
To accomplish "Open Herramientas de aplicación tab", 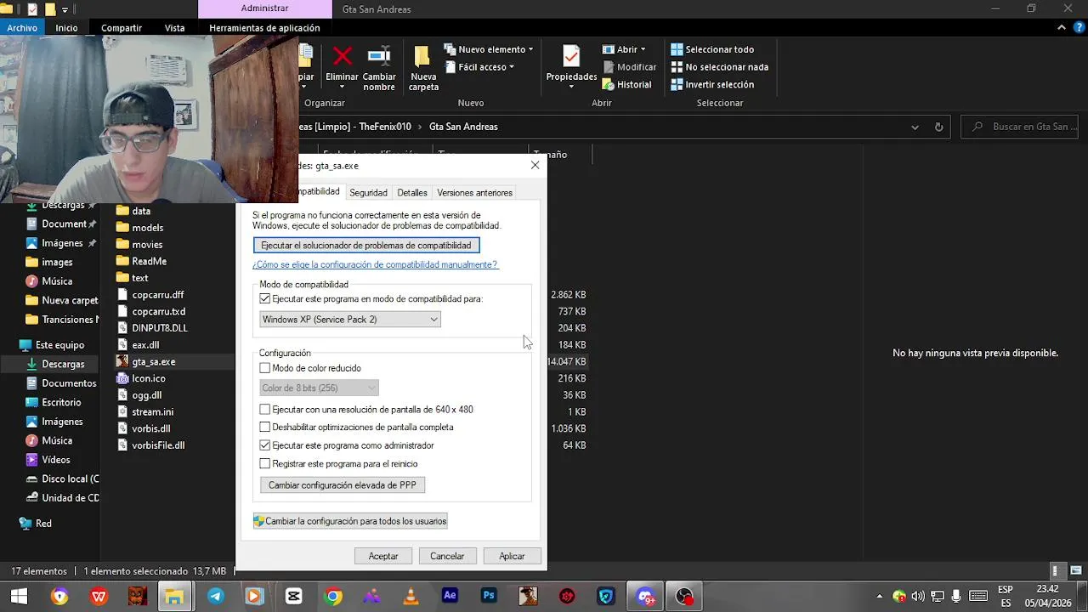I will [x=264, y=28].
